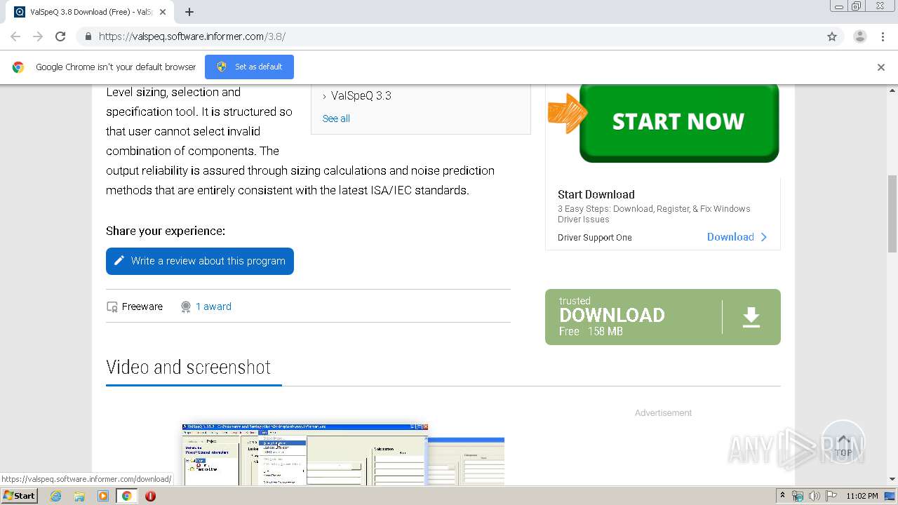Open a new tab with the plus button
The width and height of the screenshot is (898, 505).
coord(189,12)
